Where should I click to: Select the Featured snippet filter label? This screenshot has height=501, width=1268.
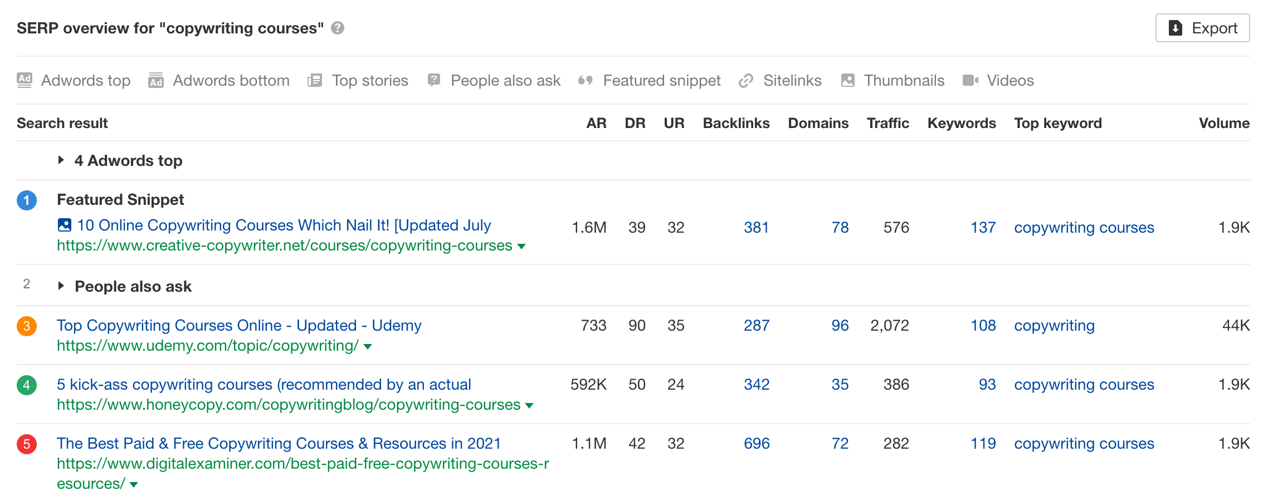click(662, 80)
